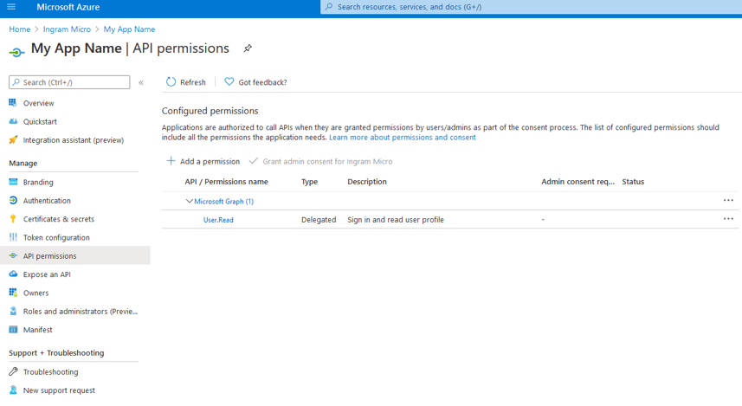Image resolution: width=742 pixels, height=406 pixels.
Task: Collapse the sidebar with the double chevron
Action: pyautogui.click(x=141, y=82)
